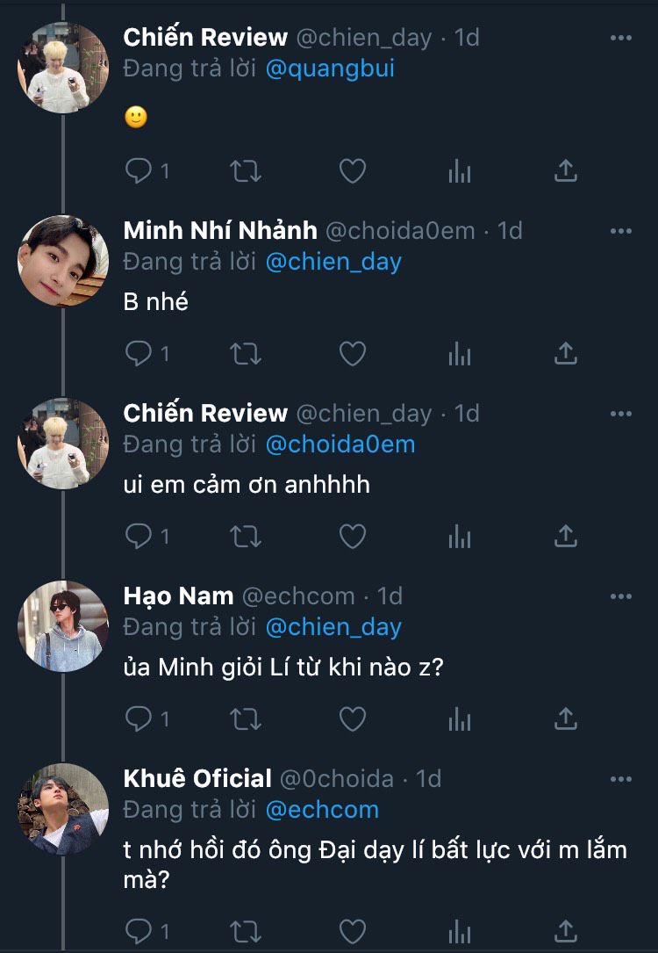
Task: Like Minh Nhí Nhảnh's "B nhé" reply
Action: pyautogui.click(x=352, y=354)
